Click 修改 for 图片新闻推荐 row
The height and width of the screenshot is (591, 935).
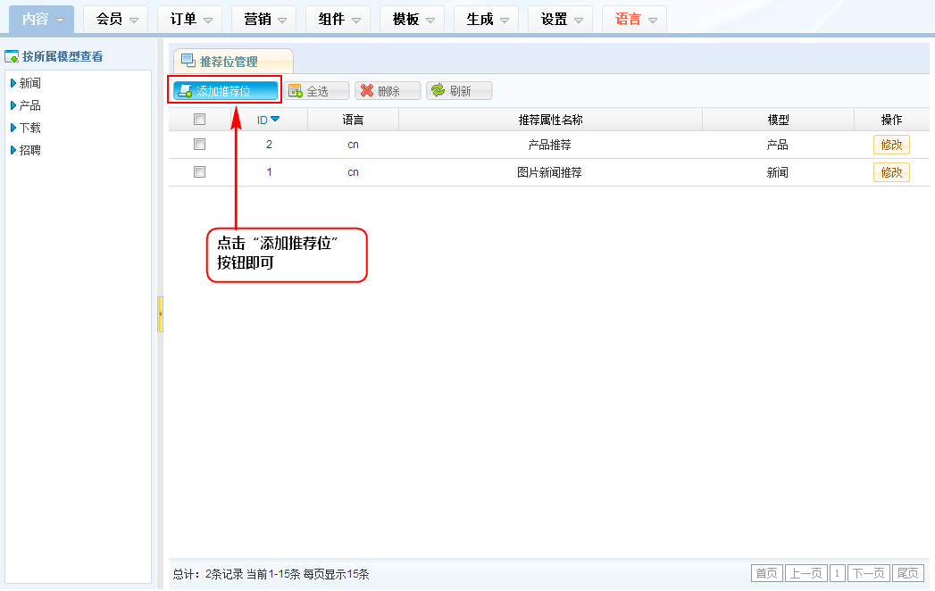(891, 172)
